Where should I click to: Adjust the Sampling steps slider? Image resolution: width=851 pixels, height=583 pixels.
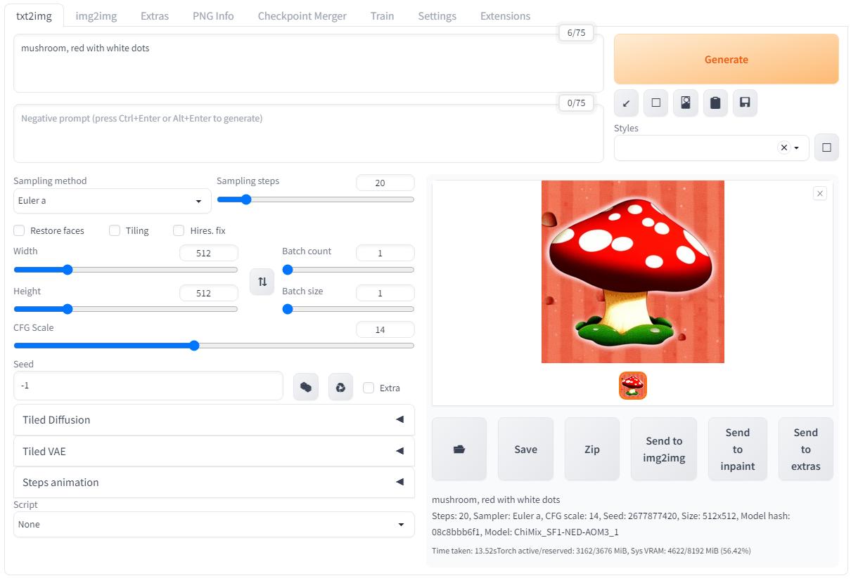click(x=316, y=199)
